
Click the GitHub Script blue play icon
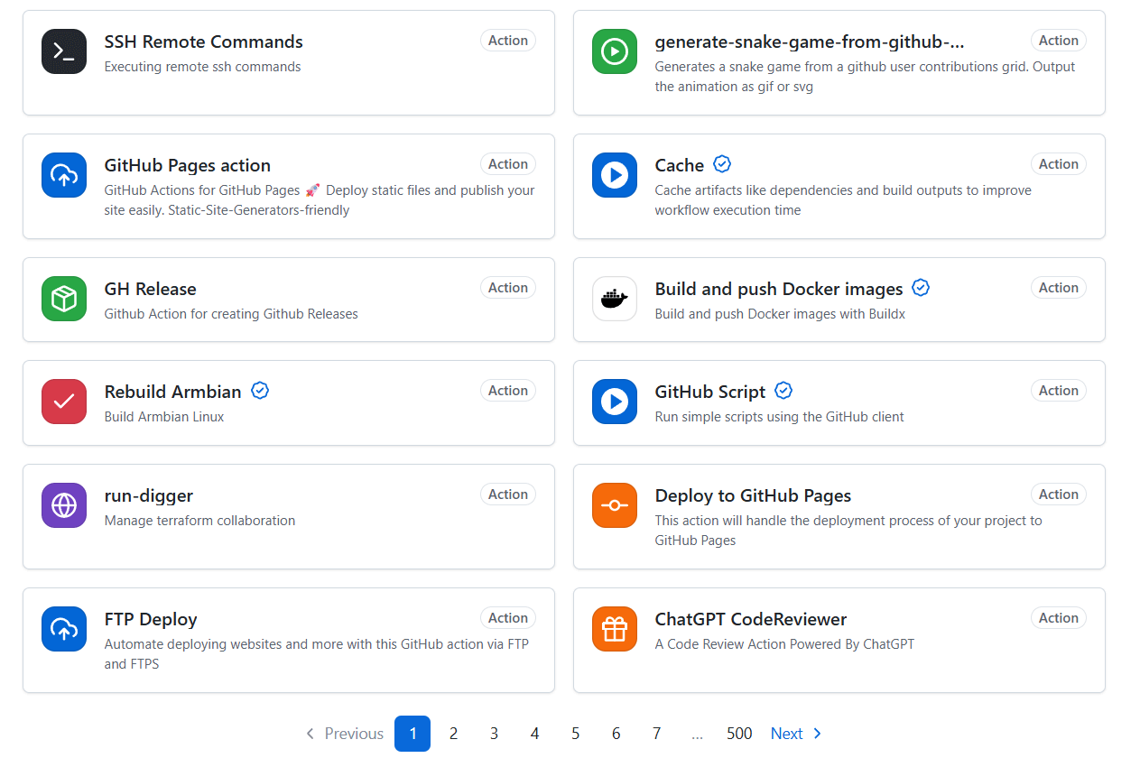[615, 402]
